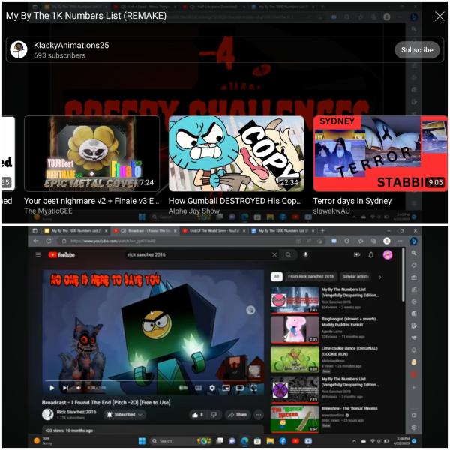
Task: Open the 7:43 'My By The Numbers List' suggested video
Action: pyautogui.click(x=295, y=300)
